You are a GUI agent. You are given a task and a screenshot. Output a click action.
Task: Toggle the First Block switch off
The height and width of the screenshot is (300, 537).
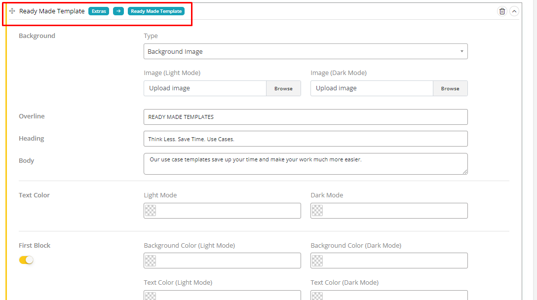[x=26, y=260]
